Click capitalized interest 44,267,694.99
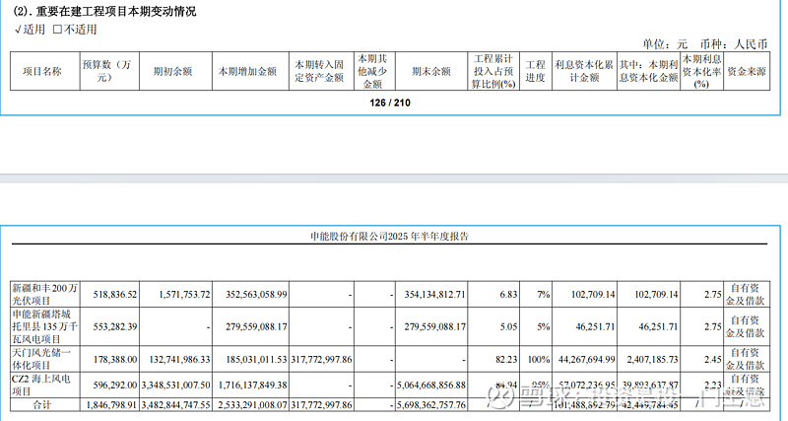788x421 pixels. [x=586, y=360]
